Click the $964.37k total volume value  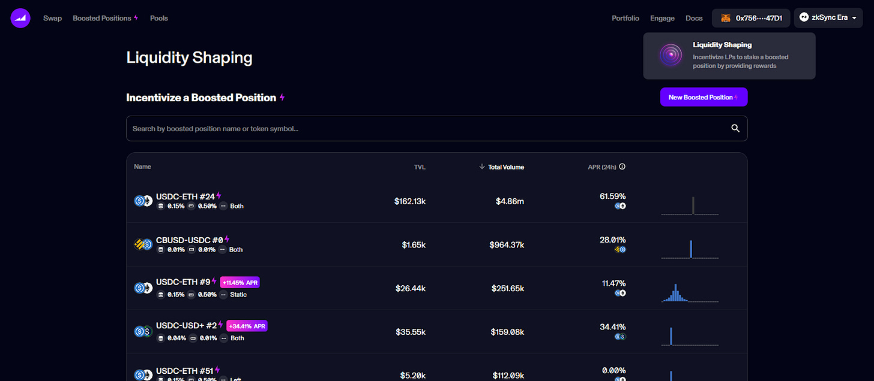[x=507, y=245]
